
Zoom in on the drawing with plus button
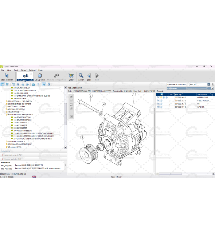point(71,96)
